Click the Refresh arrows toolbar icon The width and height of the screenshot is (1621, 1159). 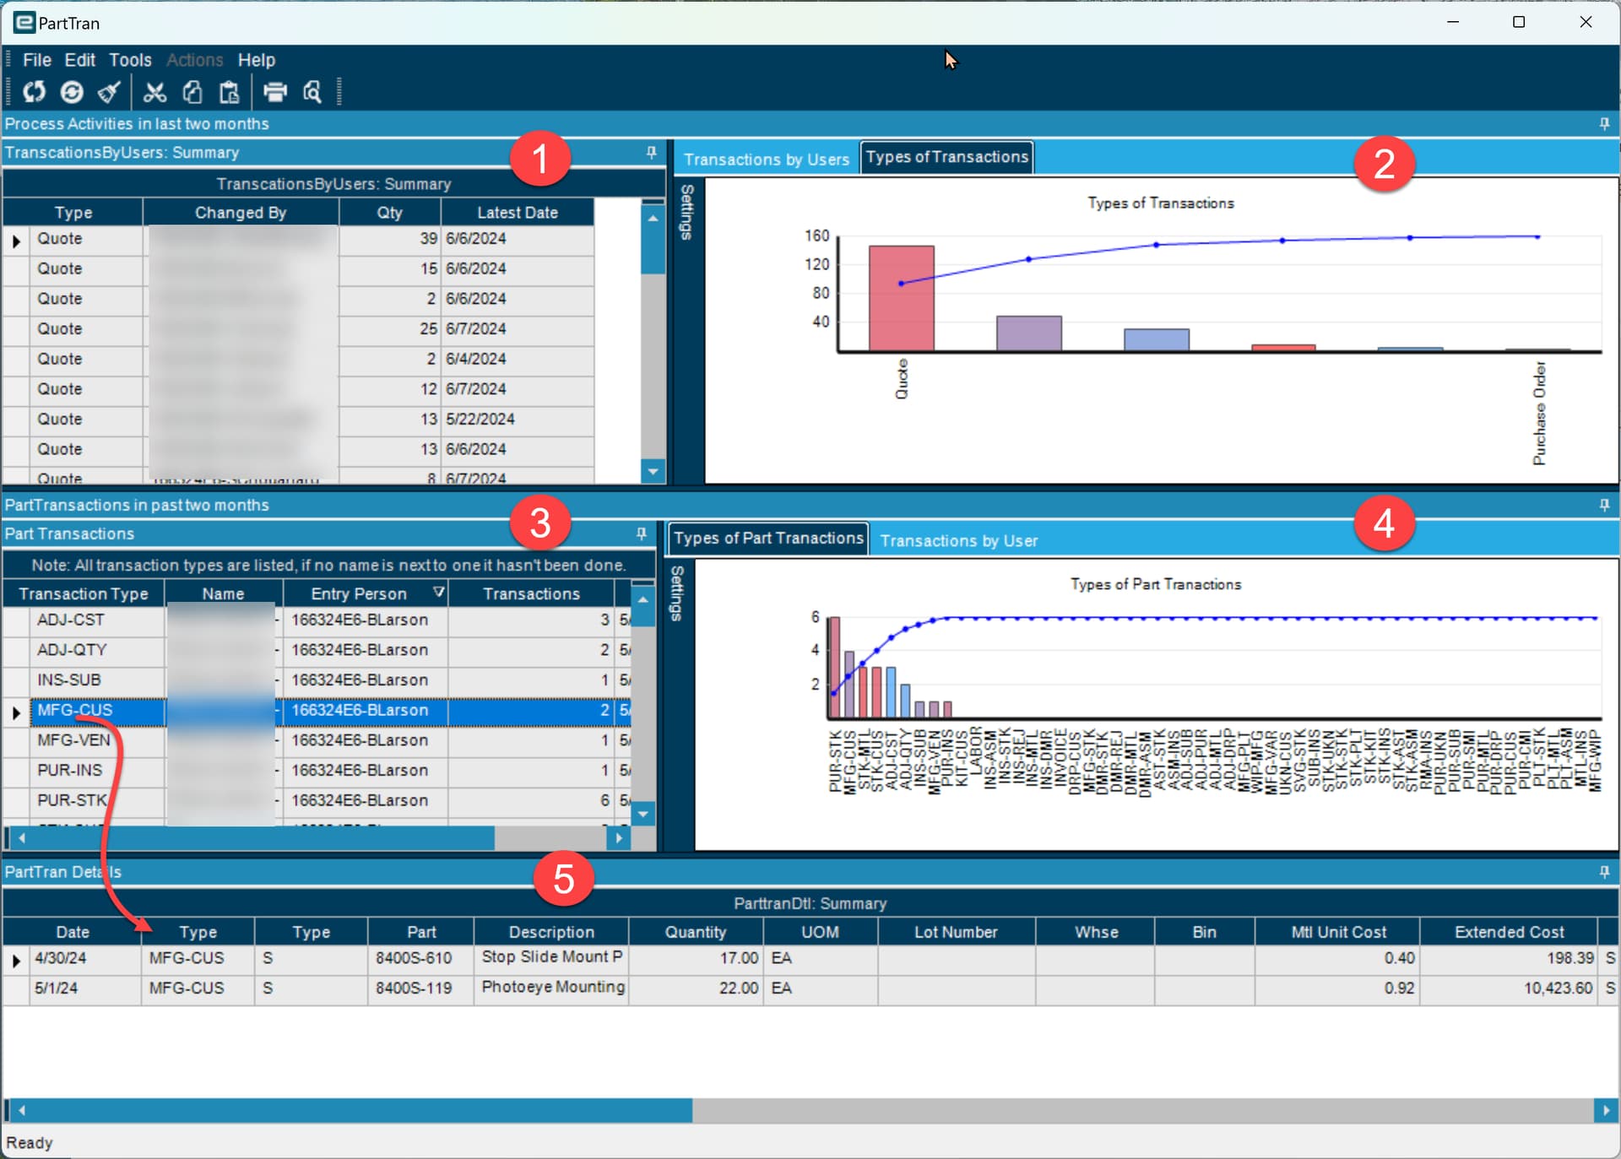click(34, 92)
